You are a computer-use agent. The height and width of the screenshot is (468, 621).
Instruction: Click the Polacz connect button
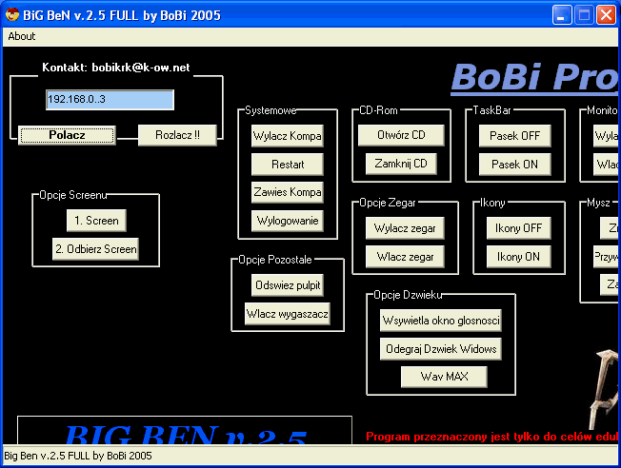pos(68,135)
